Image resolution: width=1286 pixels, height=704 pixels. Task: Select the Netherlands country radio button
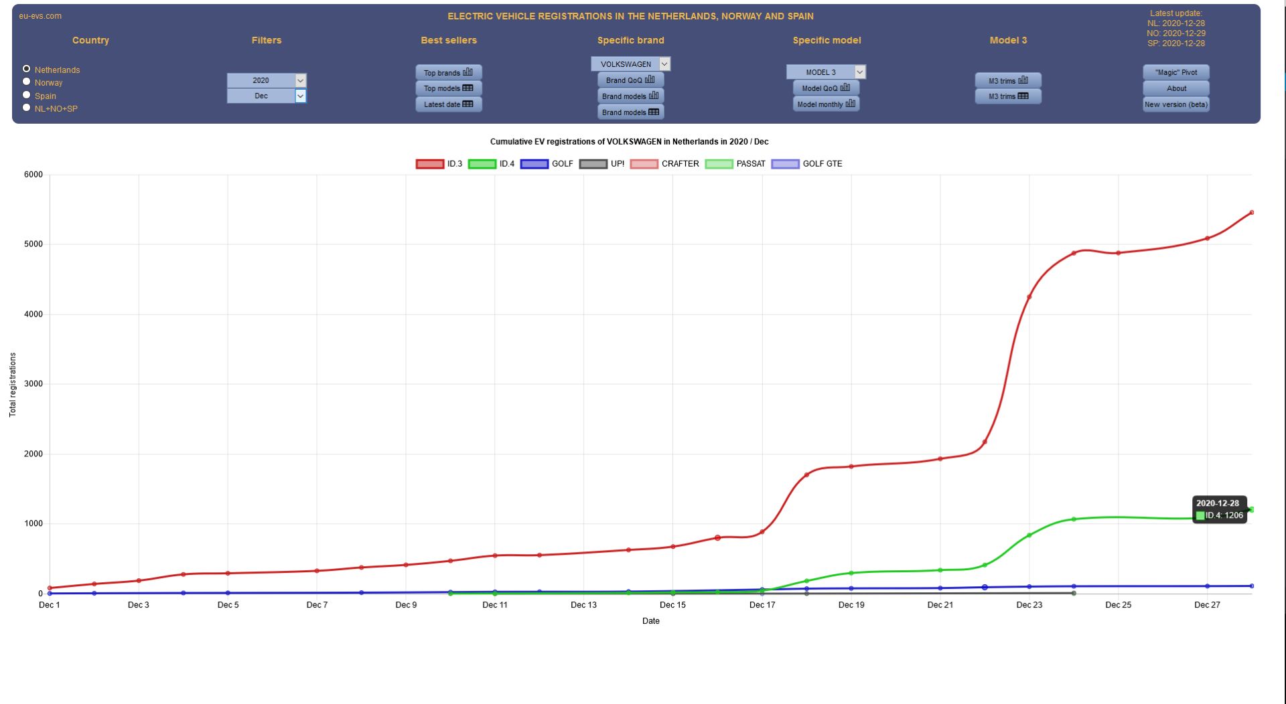27,69
